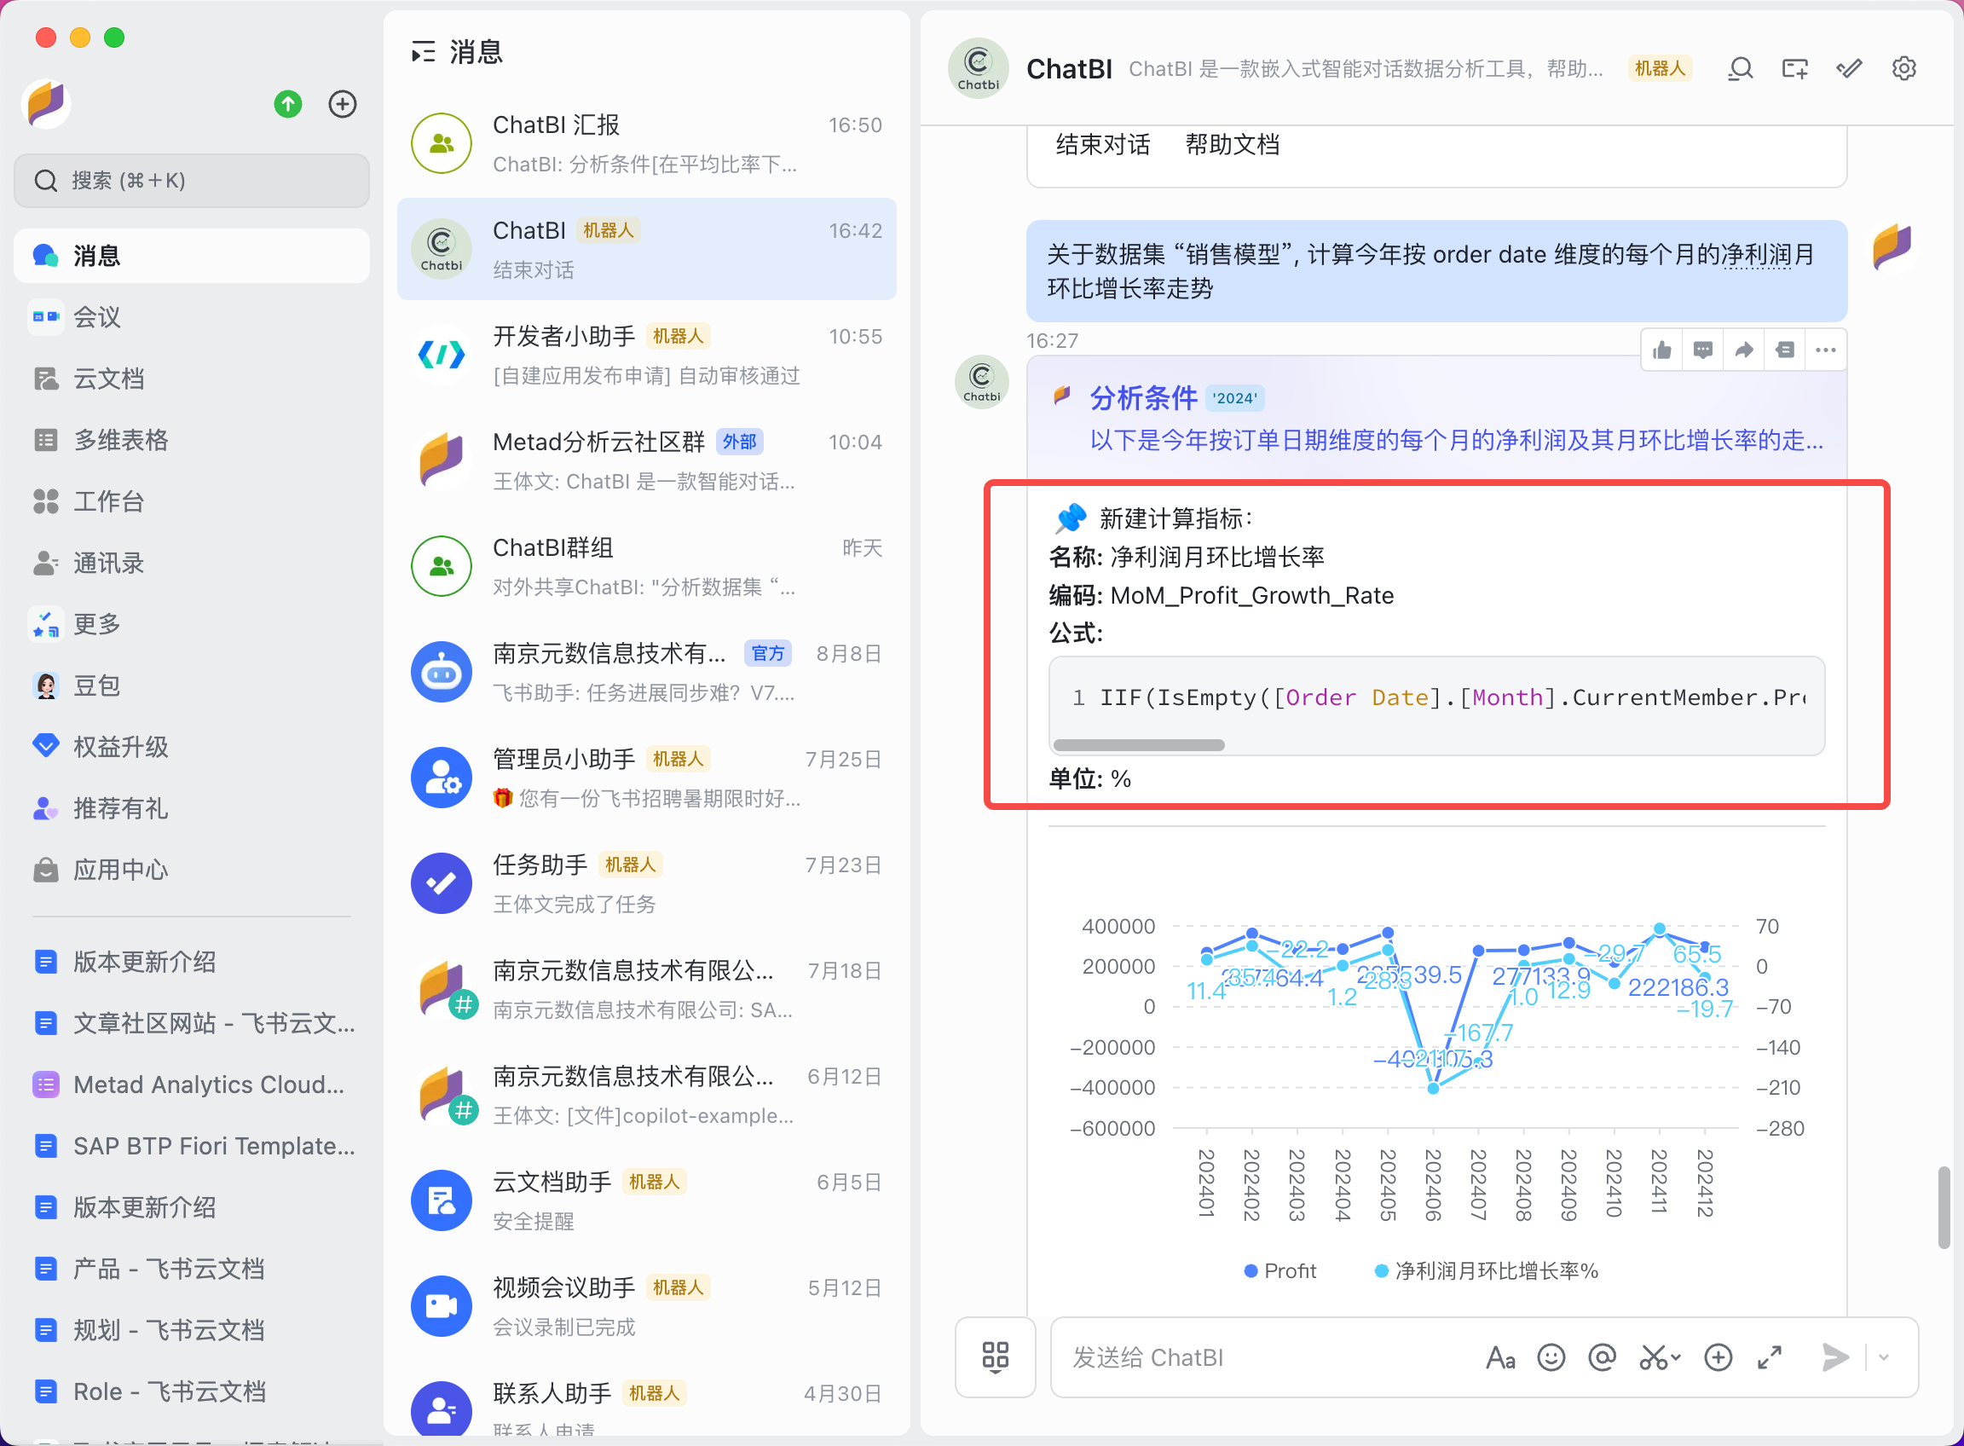Click the plus create-new icon in sidebar
1964x1446 pixels.
click(342, 104)
